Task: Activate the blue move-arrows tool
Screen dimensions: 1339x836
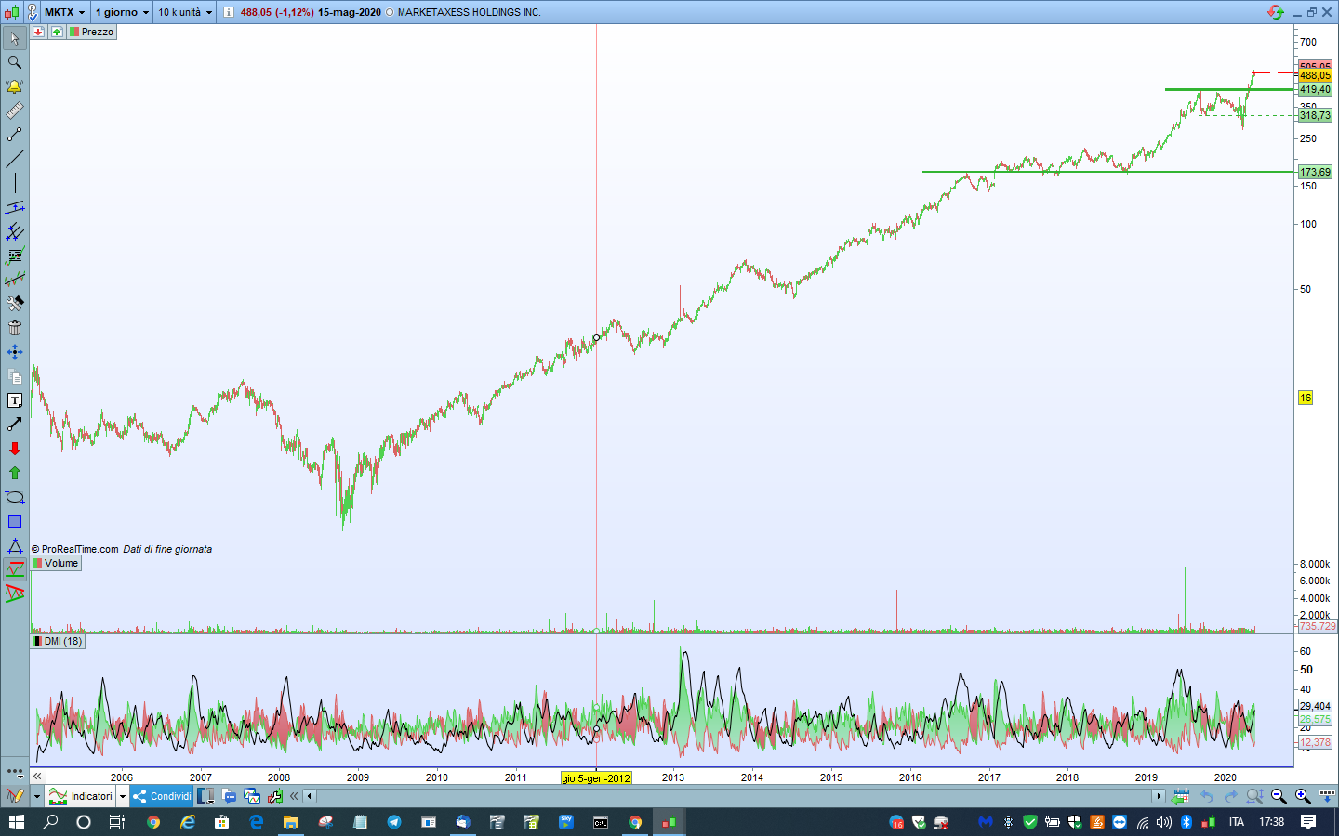Action: [15, 352]
